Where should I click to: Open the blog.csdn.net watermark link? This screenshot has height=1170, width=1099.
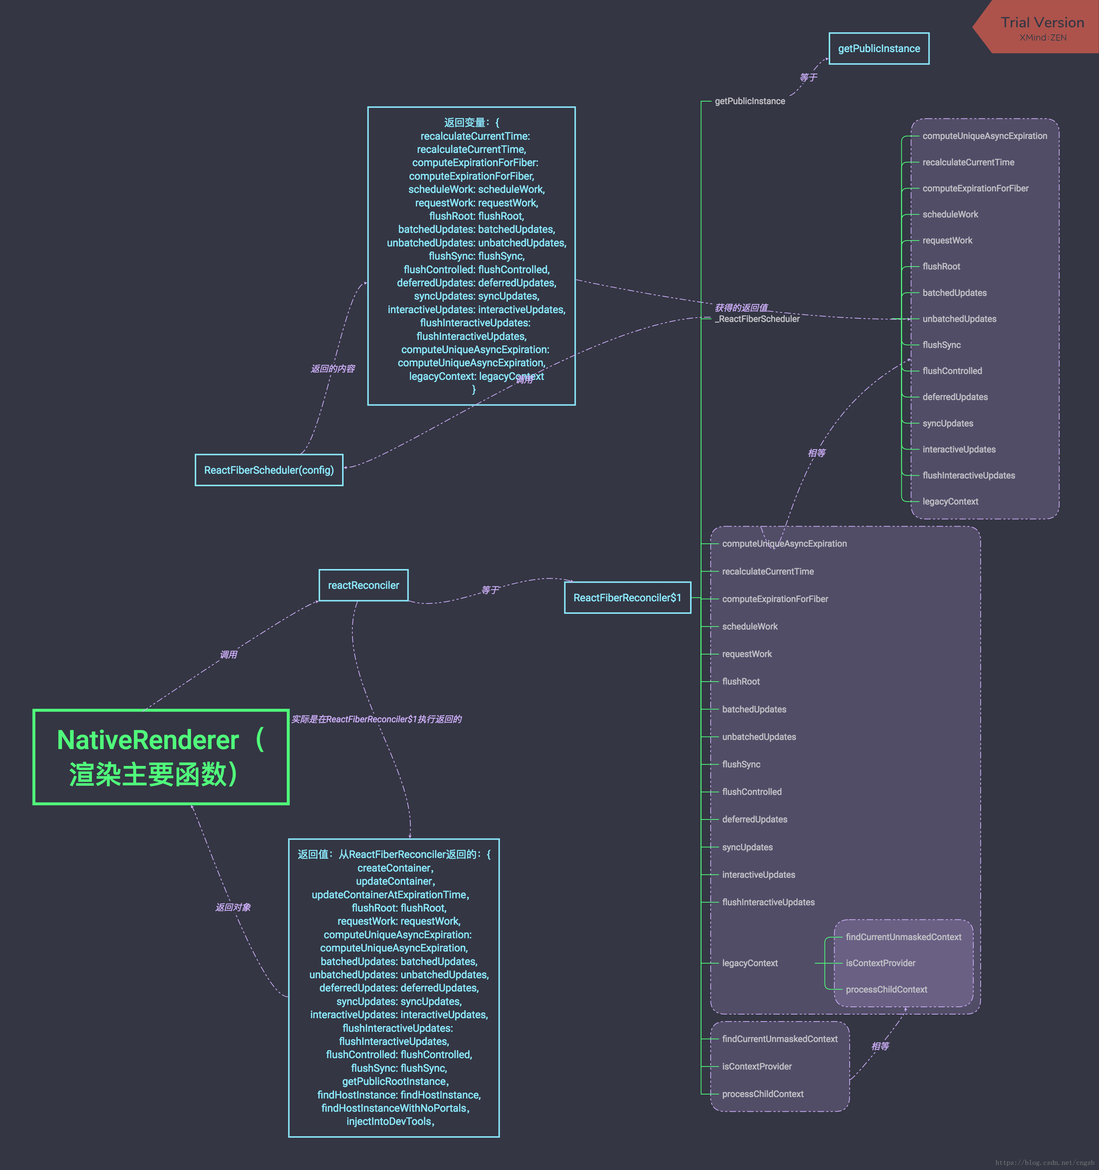pos(1044,1162)
